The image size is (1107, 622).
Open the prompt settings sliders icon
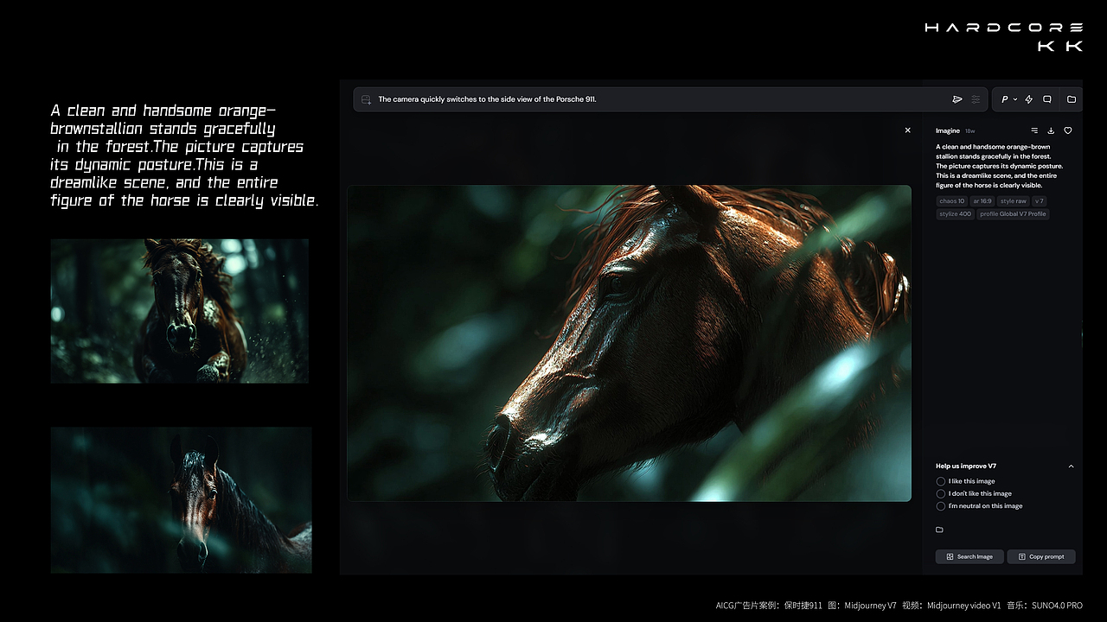click(976, 99)
